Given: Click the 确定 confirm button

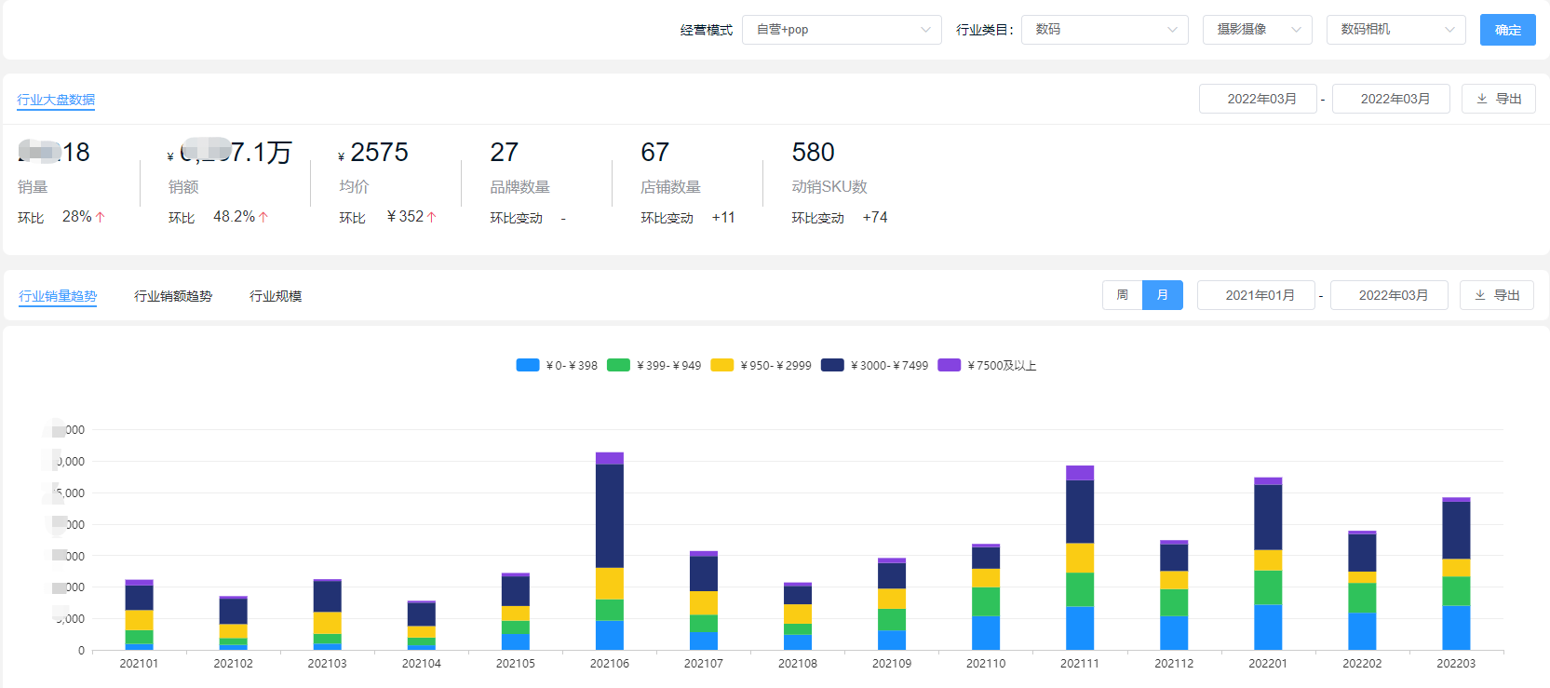Looking at the screenshot, I should [x=1508, y=30].
